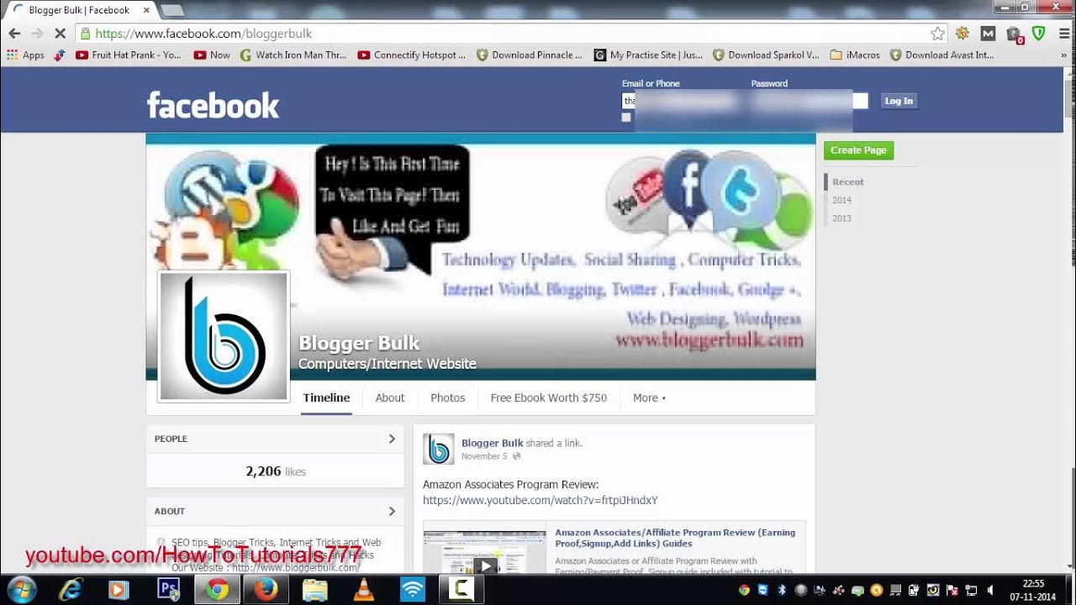Expand the PEOPLE section arrow

click(x=392, y=439)
